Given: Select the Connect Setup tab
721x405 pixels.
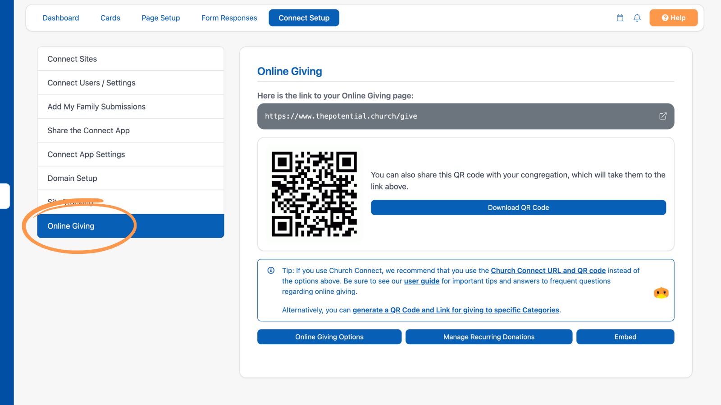Looking at the screenshot, I should [304, 18].
